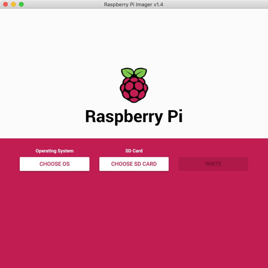268x268 pixels.
Task: Click the CHOOSE SD CARD button
Action: [134, 164]
